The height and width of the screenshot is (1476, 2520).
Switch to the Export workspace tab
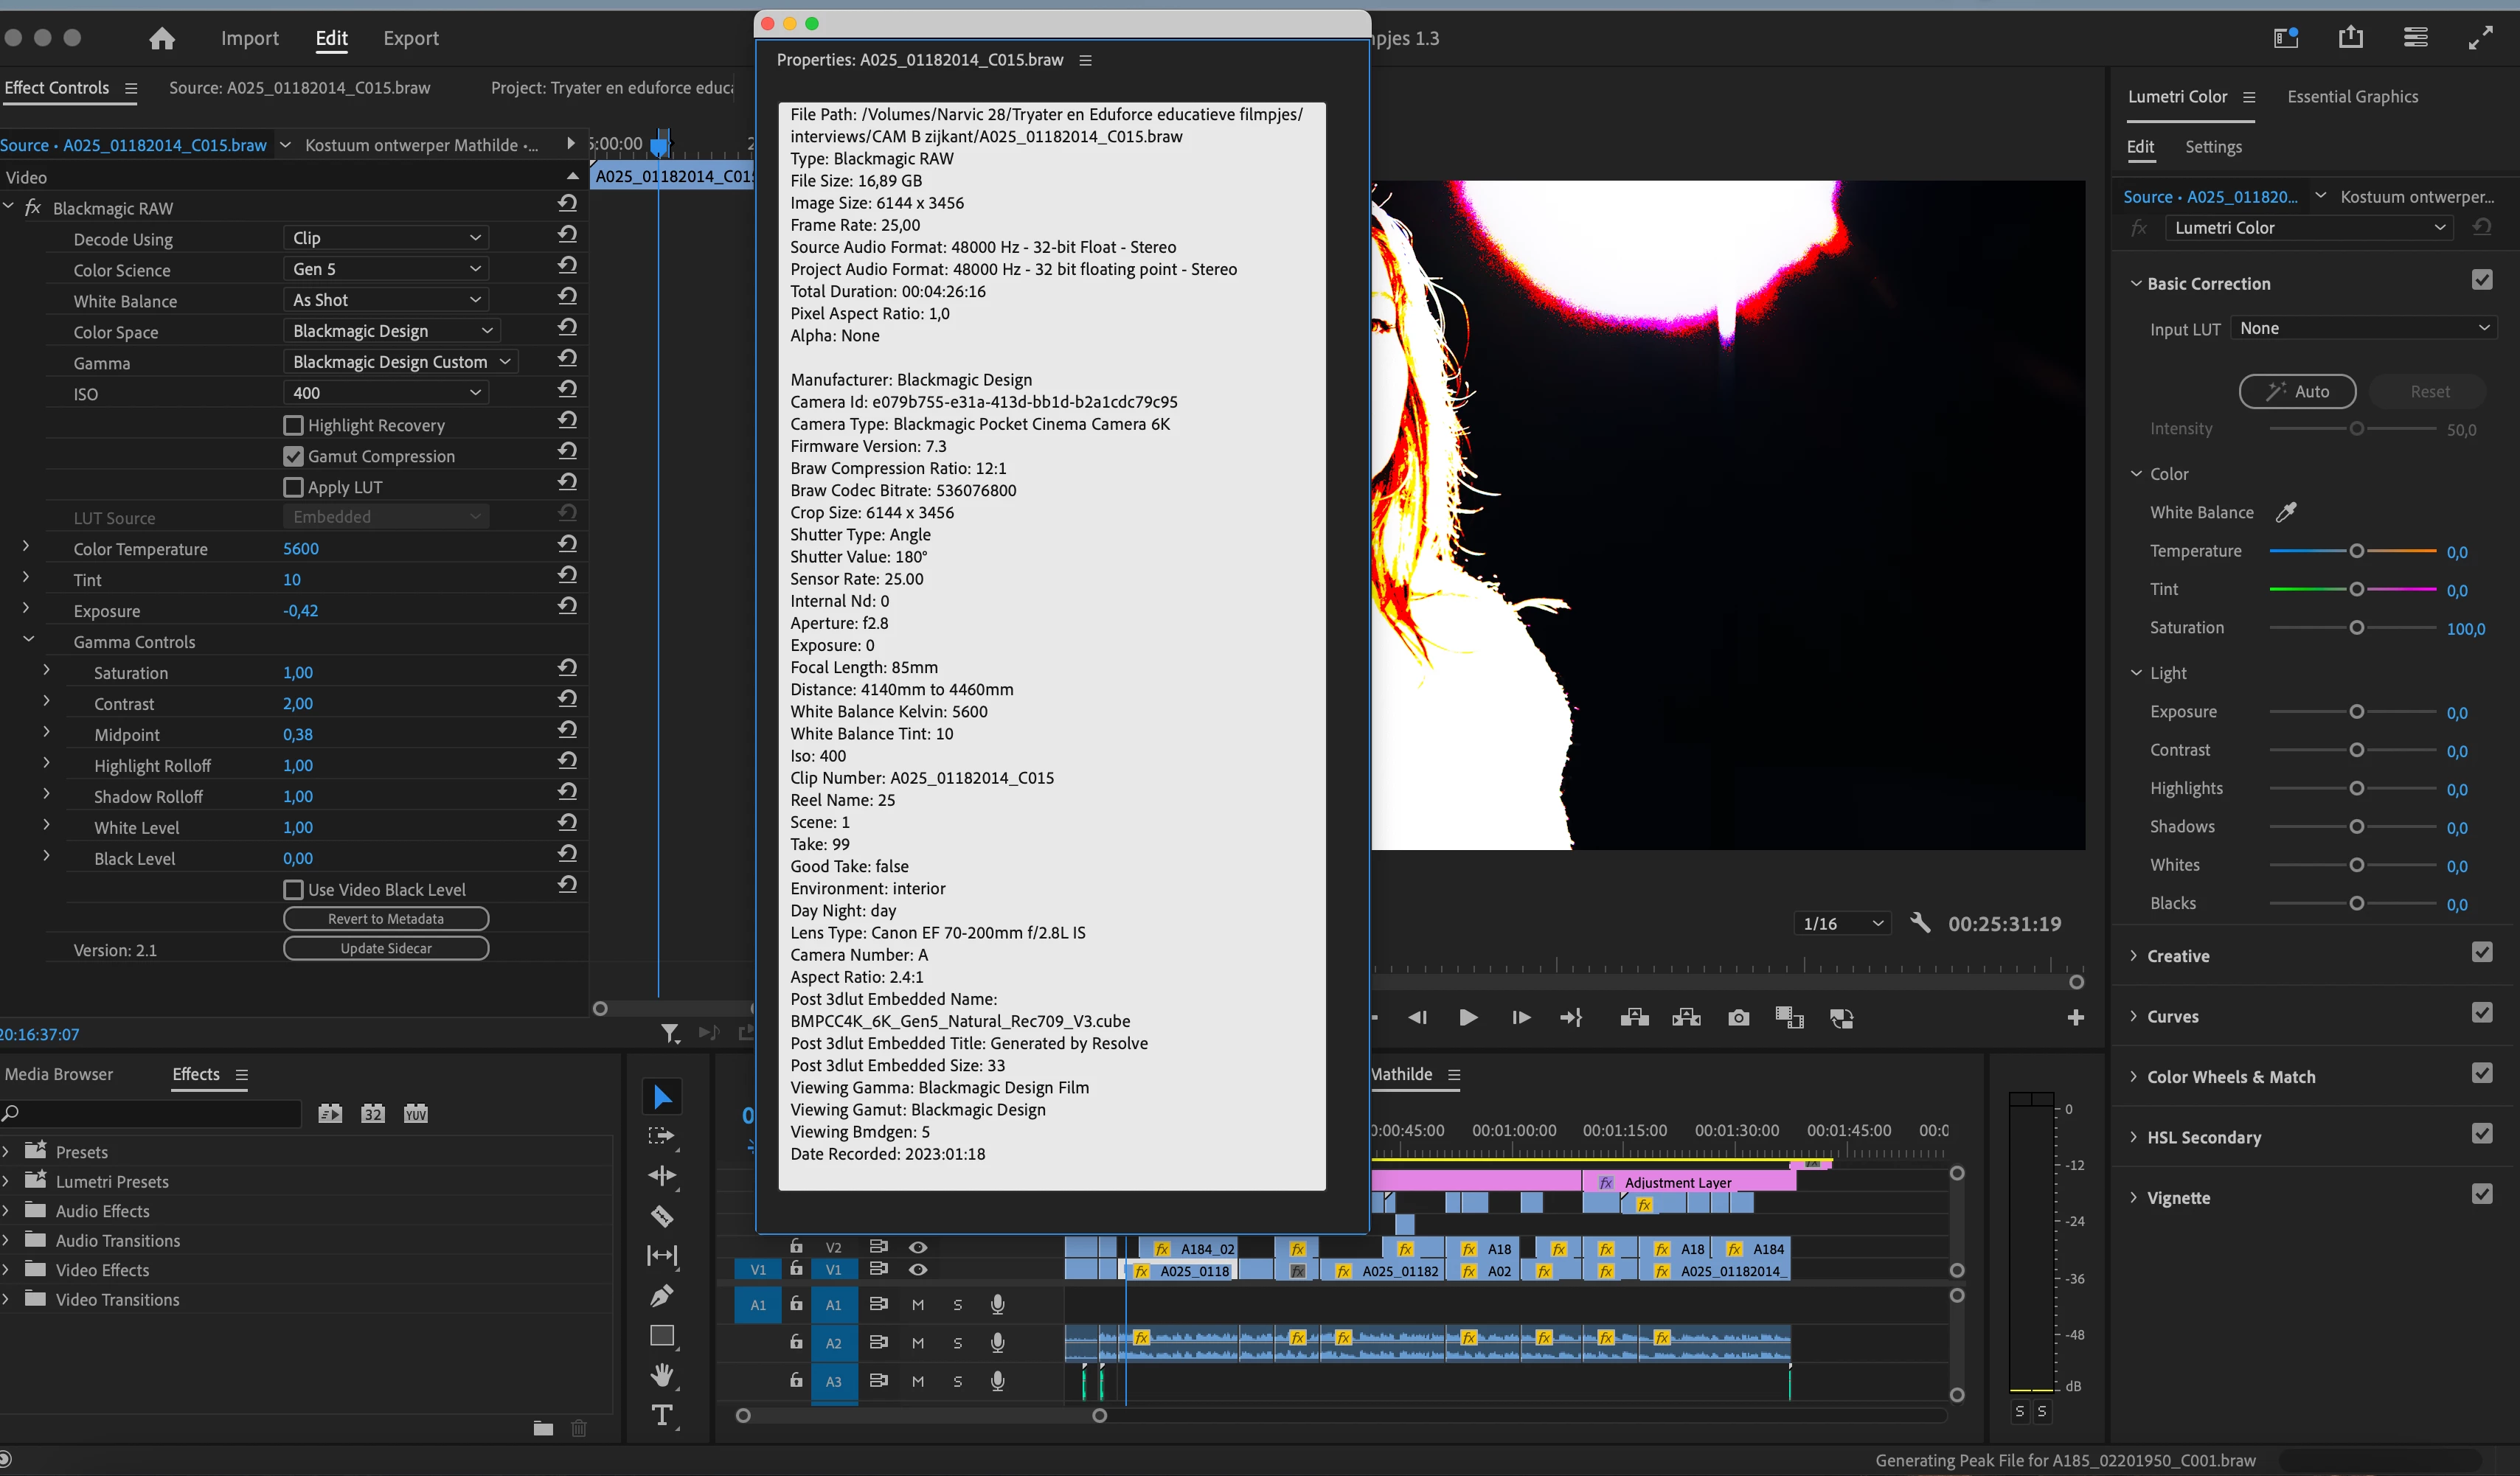pos(411,38)
